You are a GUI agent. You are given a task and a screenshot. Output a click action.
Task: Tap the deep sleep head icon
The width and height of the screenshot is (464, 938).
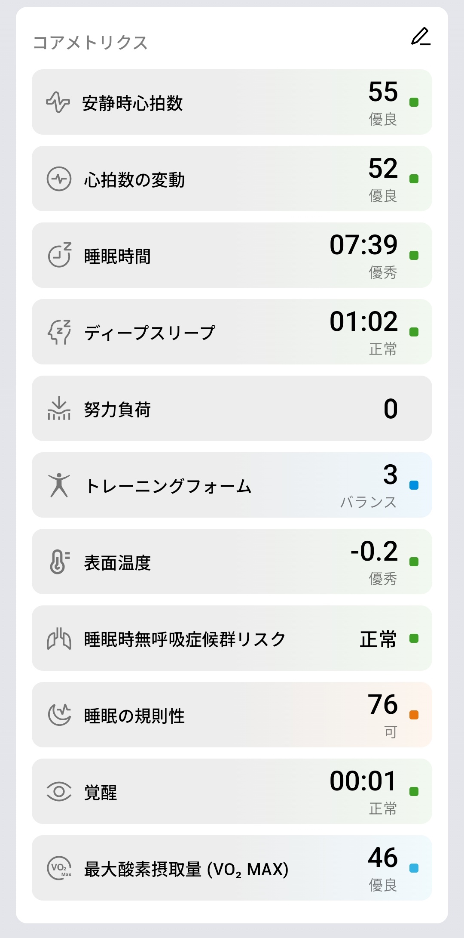(x=59, y=332)
